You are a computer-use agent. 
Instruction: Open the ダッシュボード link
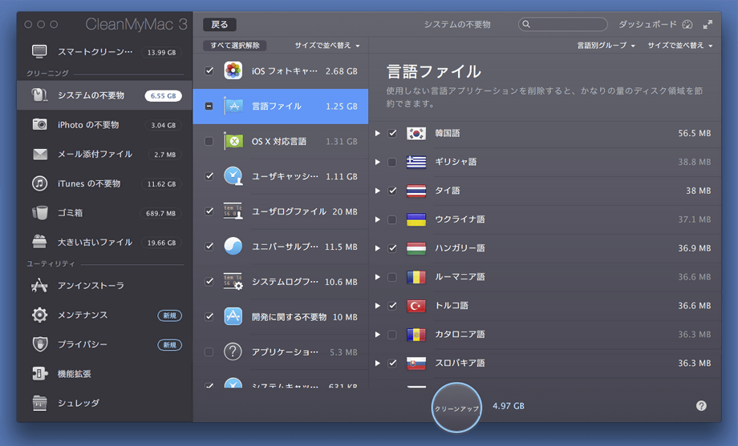tap(647, 25)
